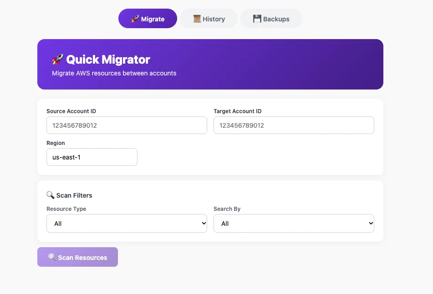
Task: Expand the Resource Type dropdown
Action: click(x=127, y=224)
